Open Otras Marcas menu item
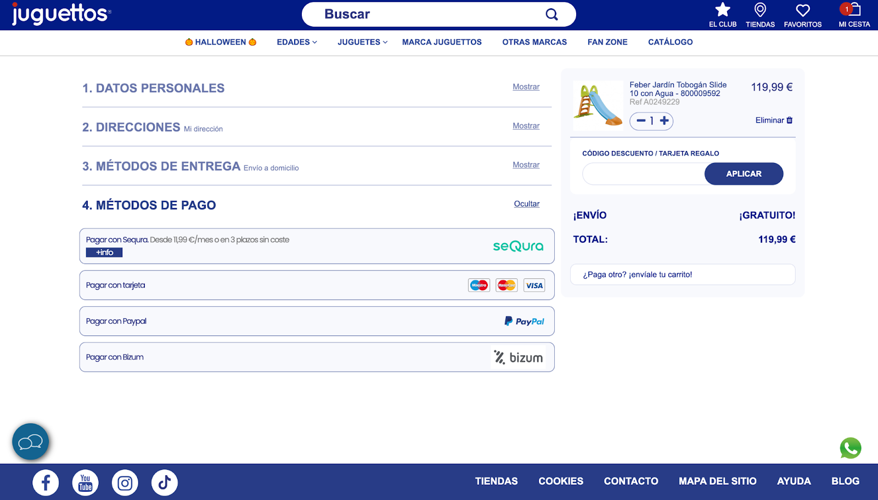878x500 pixels. [x=534, y=42]
